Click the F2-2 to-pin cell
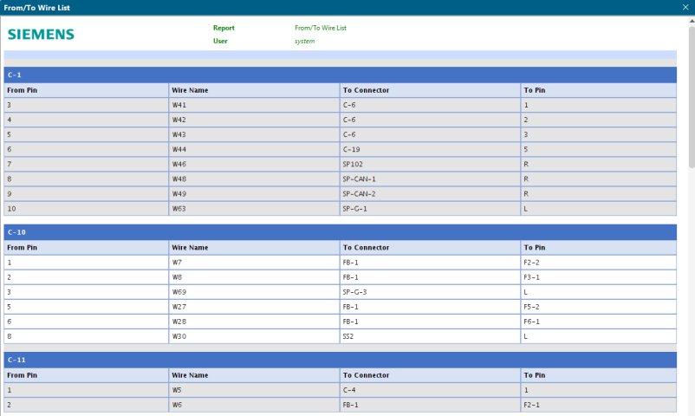 tap(599, 263)
